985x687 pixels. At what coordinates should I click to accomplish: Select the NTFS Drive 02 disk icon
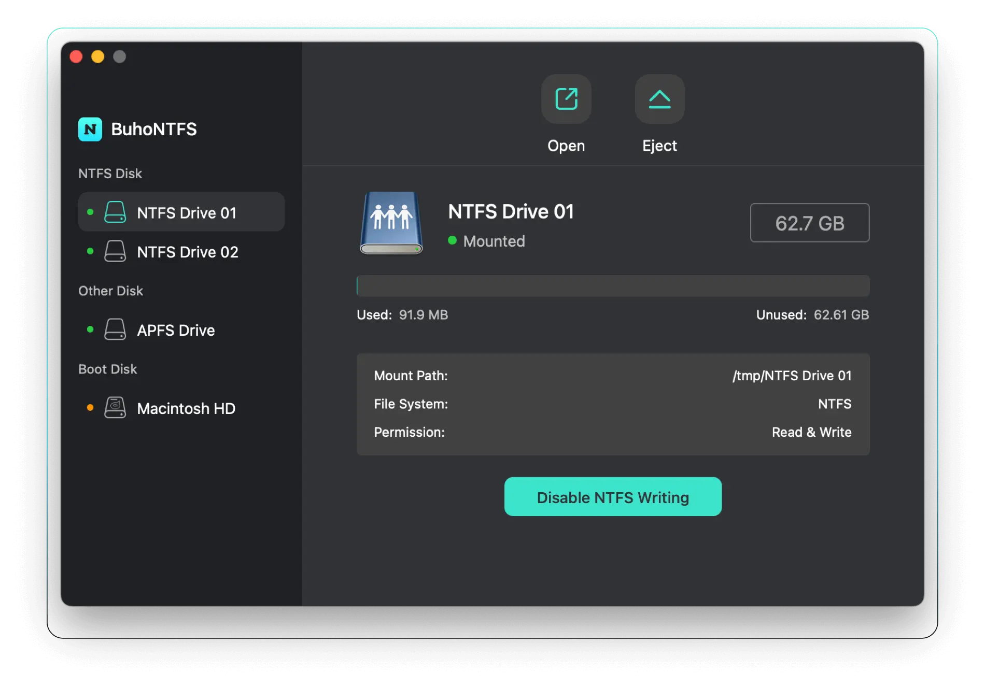pos(116,251)
